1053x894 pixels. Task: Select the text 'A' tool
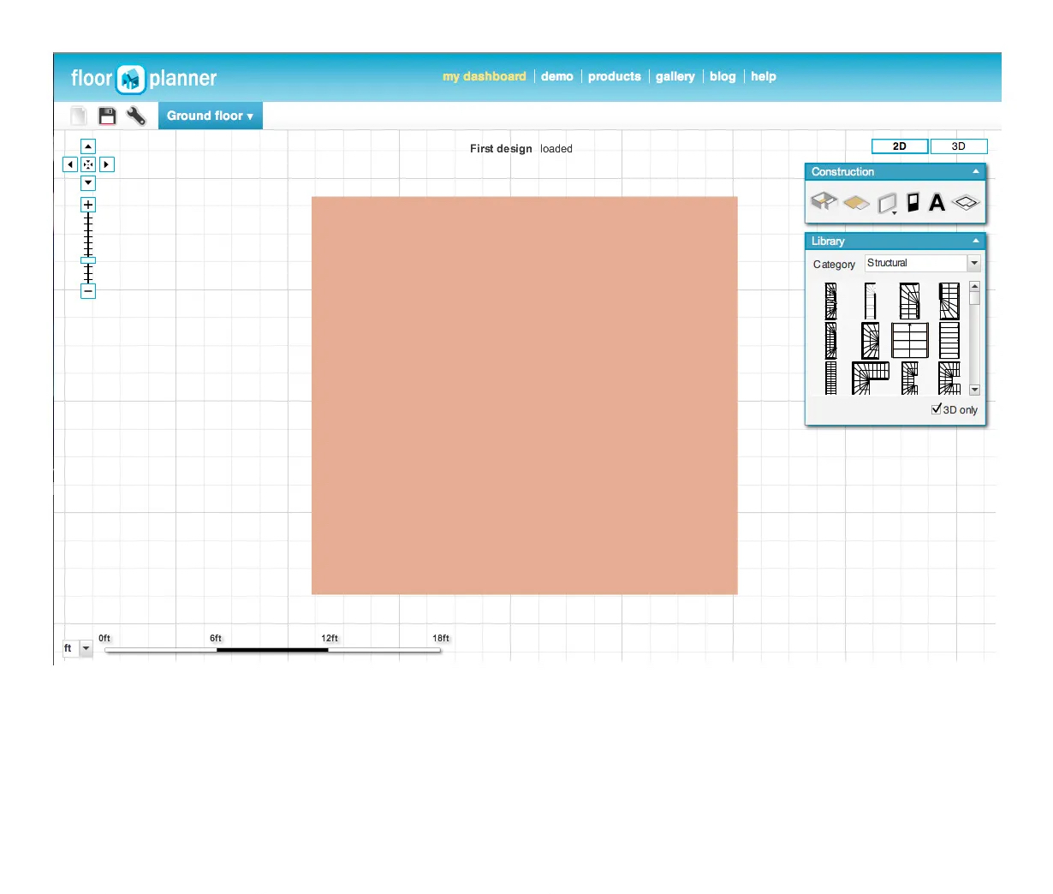click(937, 202)
